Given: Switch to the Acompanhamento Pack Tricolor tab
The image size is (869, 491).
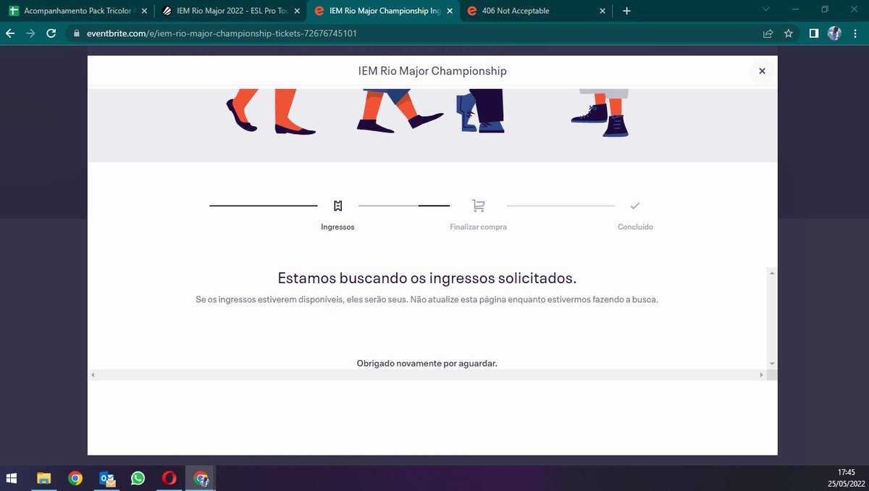Looking at the screenshot, I should point(78,11).
